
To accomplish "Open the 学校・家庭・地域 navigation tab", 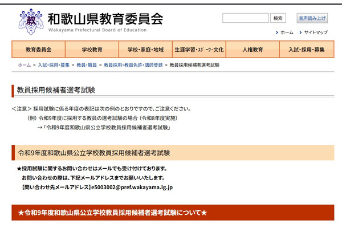I will pyautogui.click(x=145, y=50).
